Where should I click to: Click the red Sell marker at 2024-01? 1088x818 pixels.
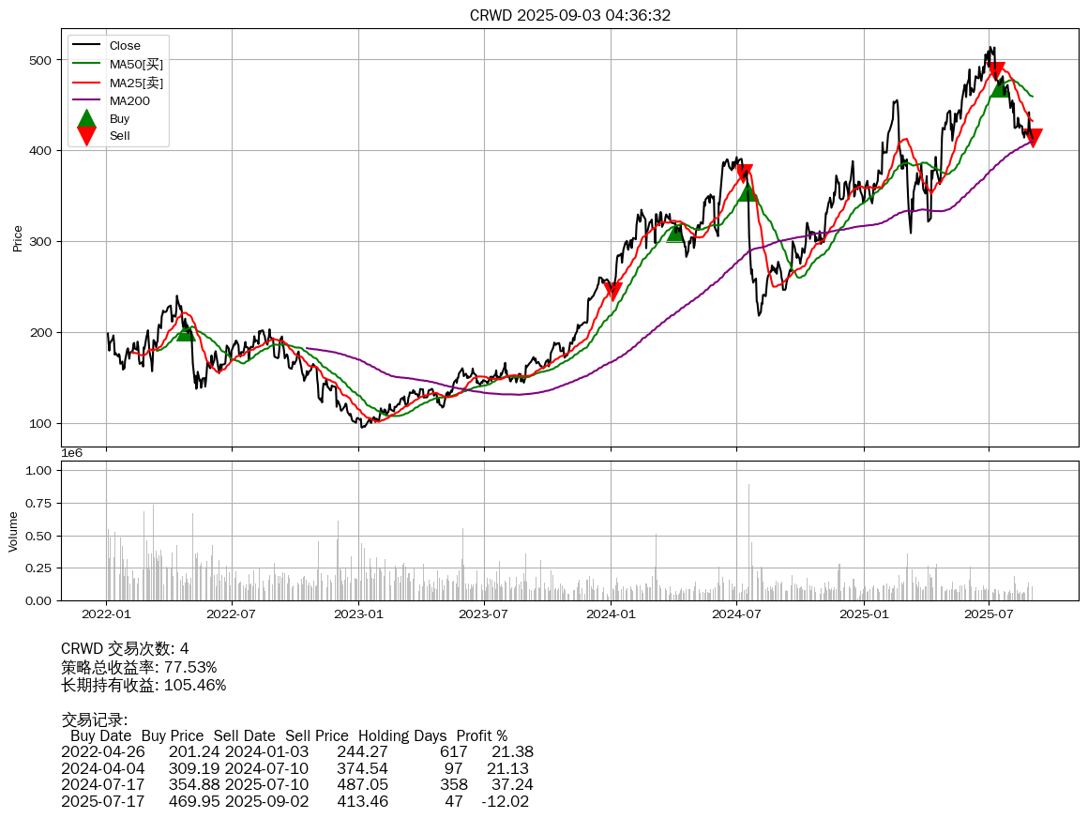click(612, 291)
